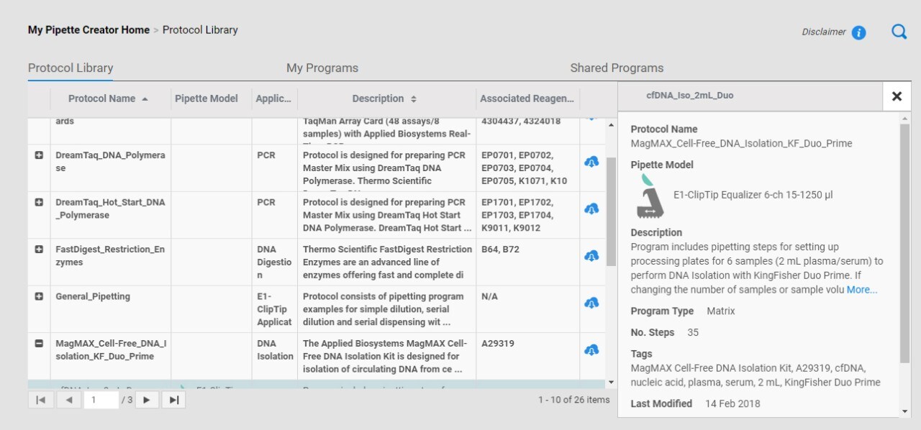
Task: Expand the DreamTaq_Hot_Start_DNA_Polymerase row
Action: point(40,203)
